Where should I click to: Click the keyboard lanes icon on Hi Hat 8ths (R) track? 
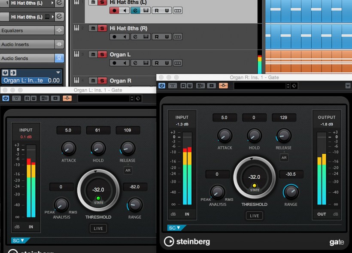(x=146, y=37)
